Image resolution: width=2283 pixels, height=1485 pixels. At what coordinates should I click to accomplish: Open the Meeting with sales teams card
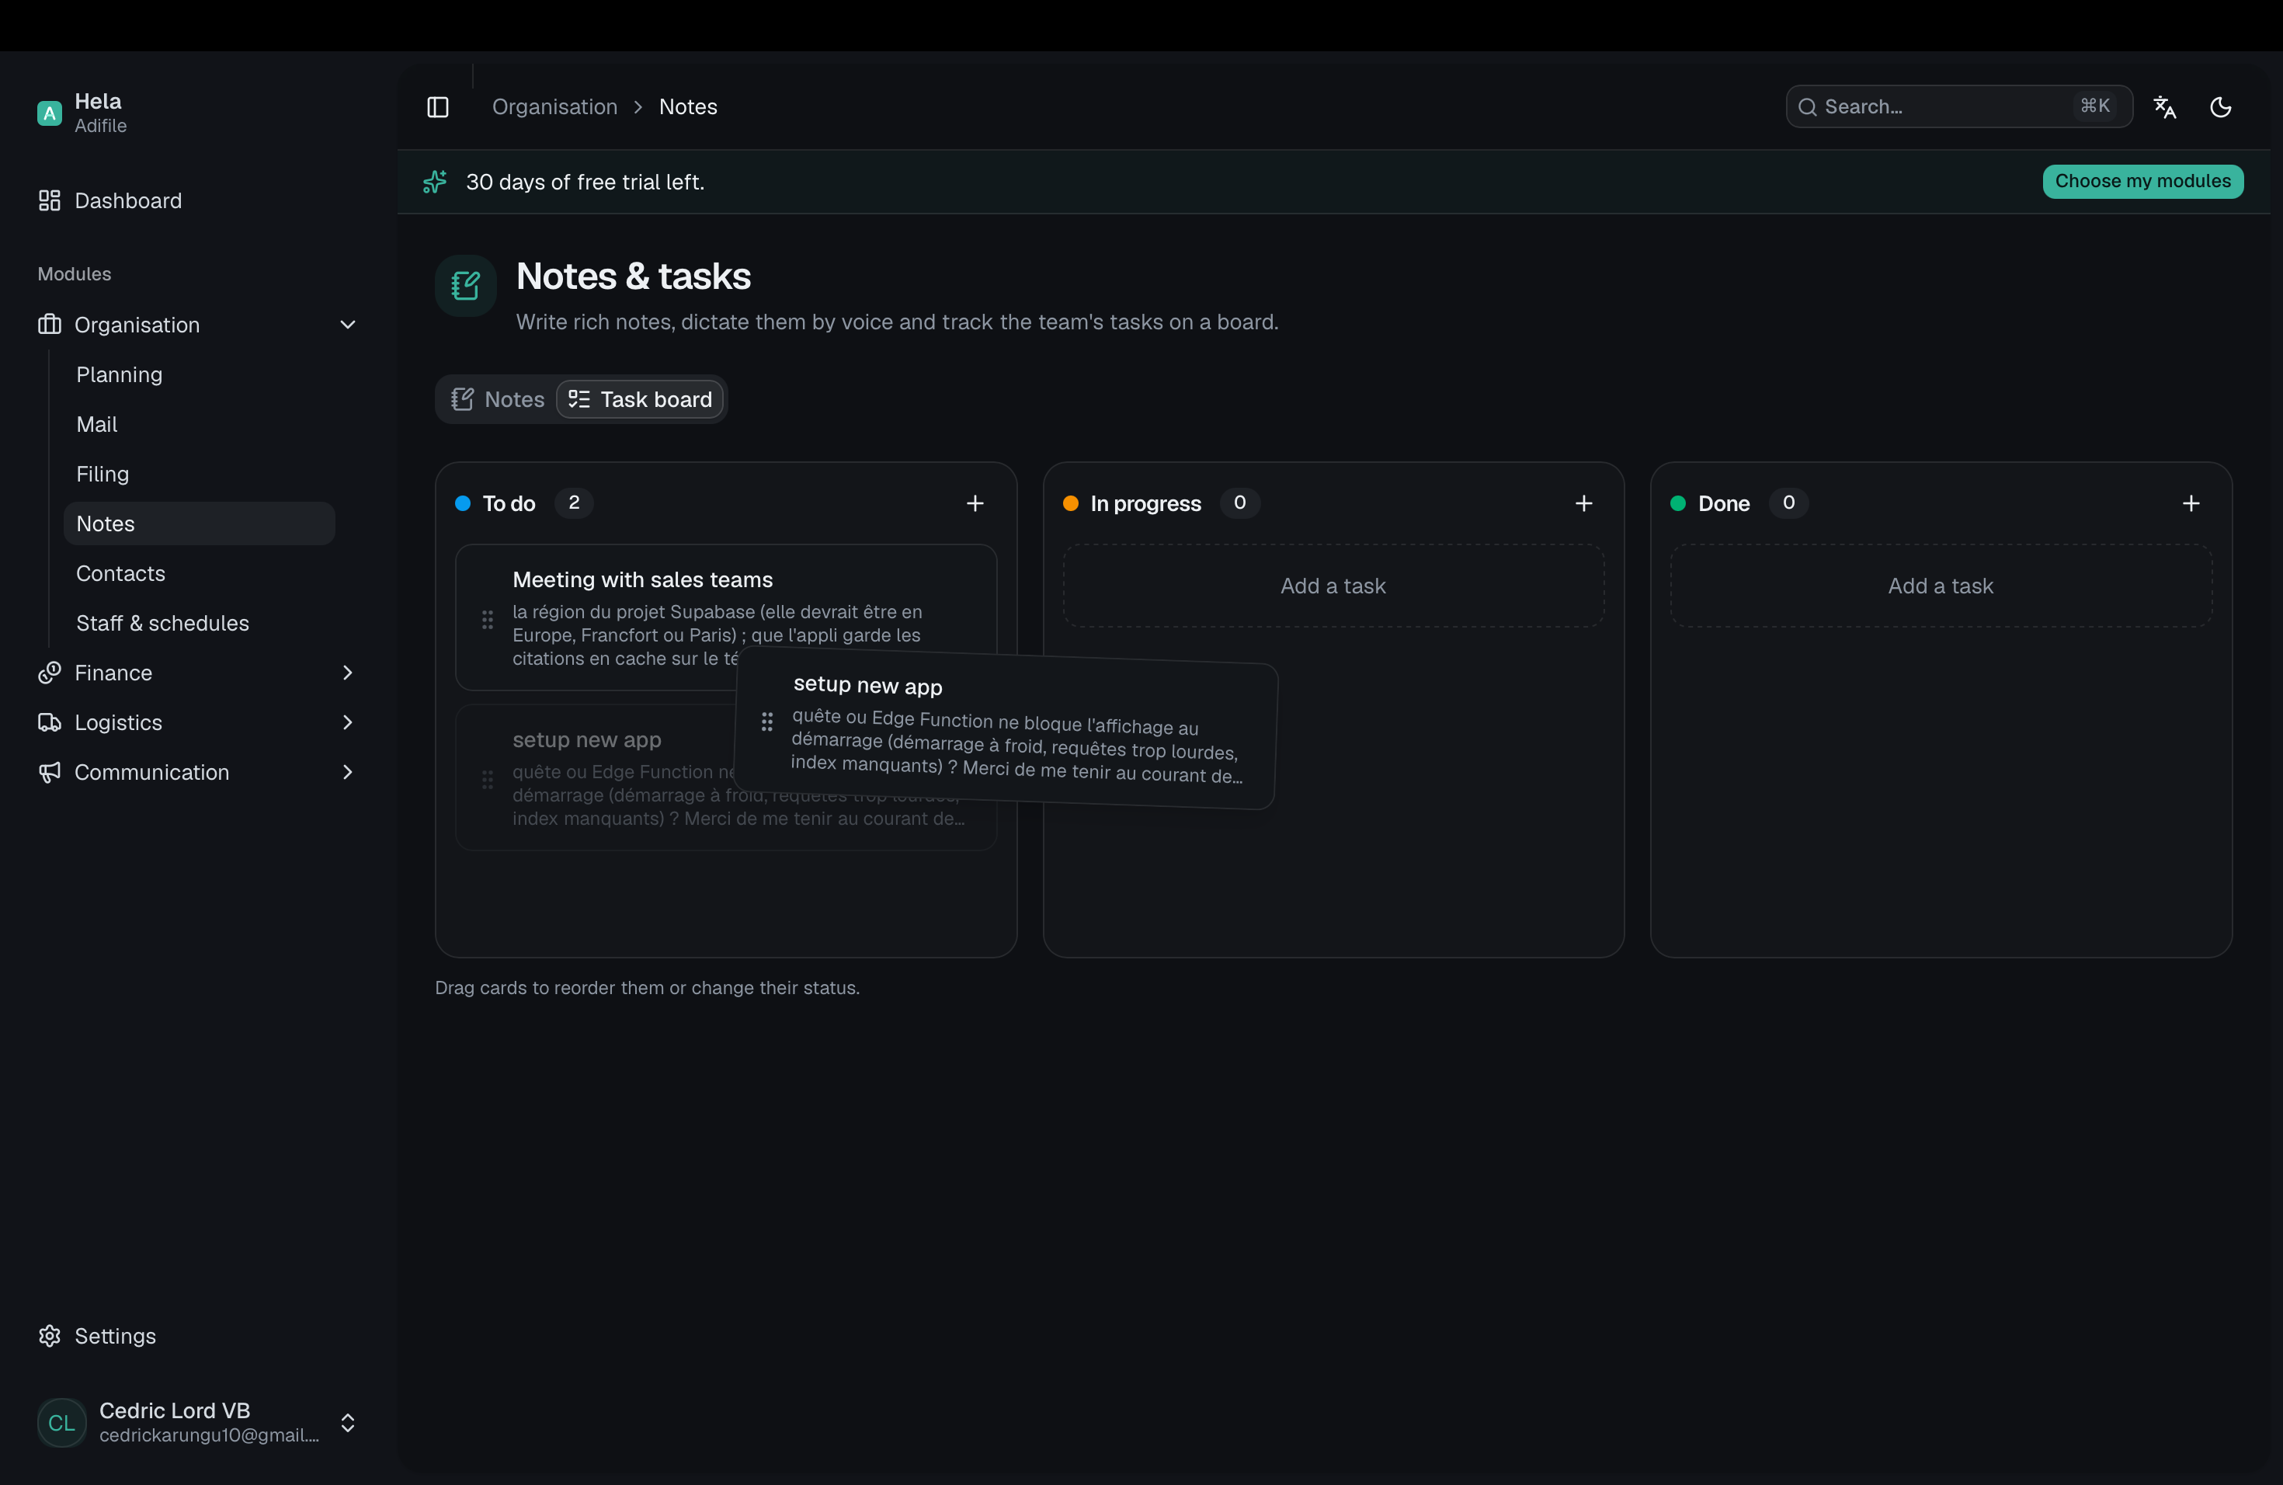(x=726, y=617)
